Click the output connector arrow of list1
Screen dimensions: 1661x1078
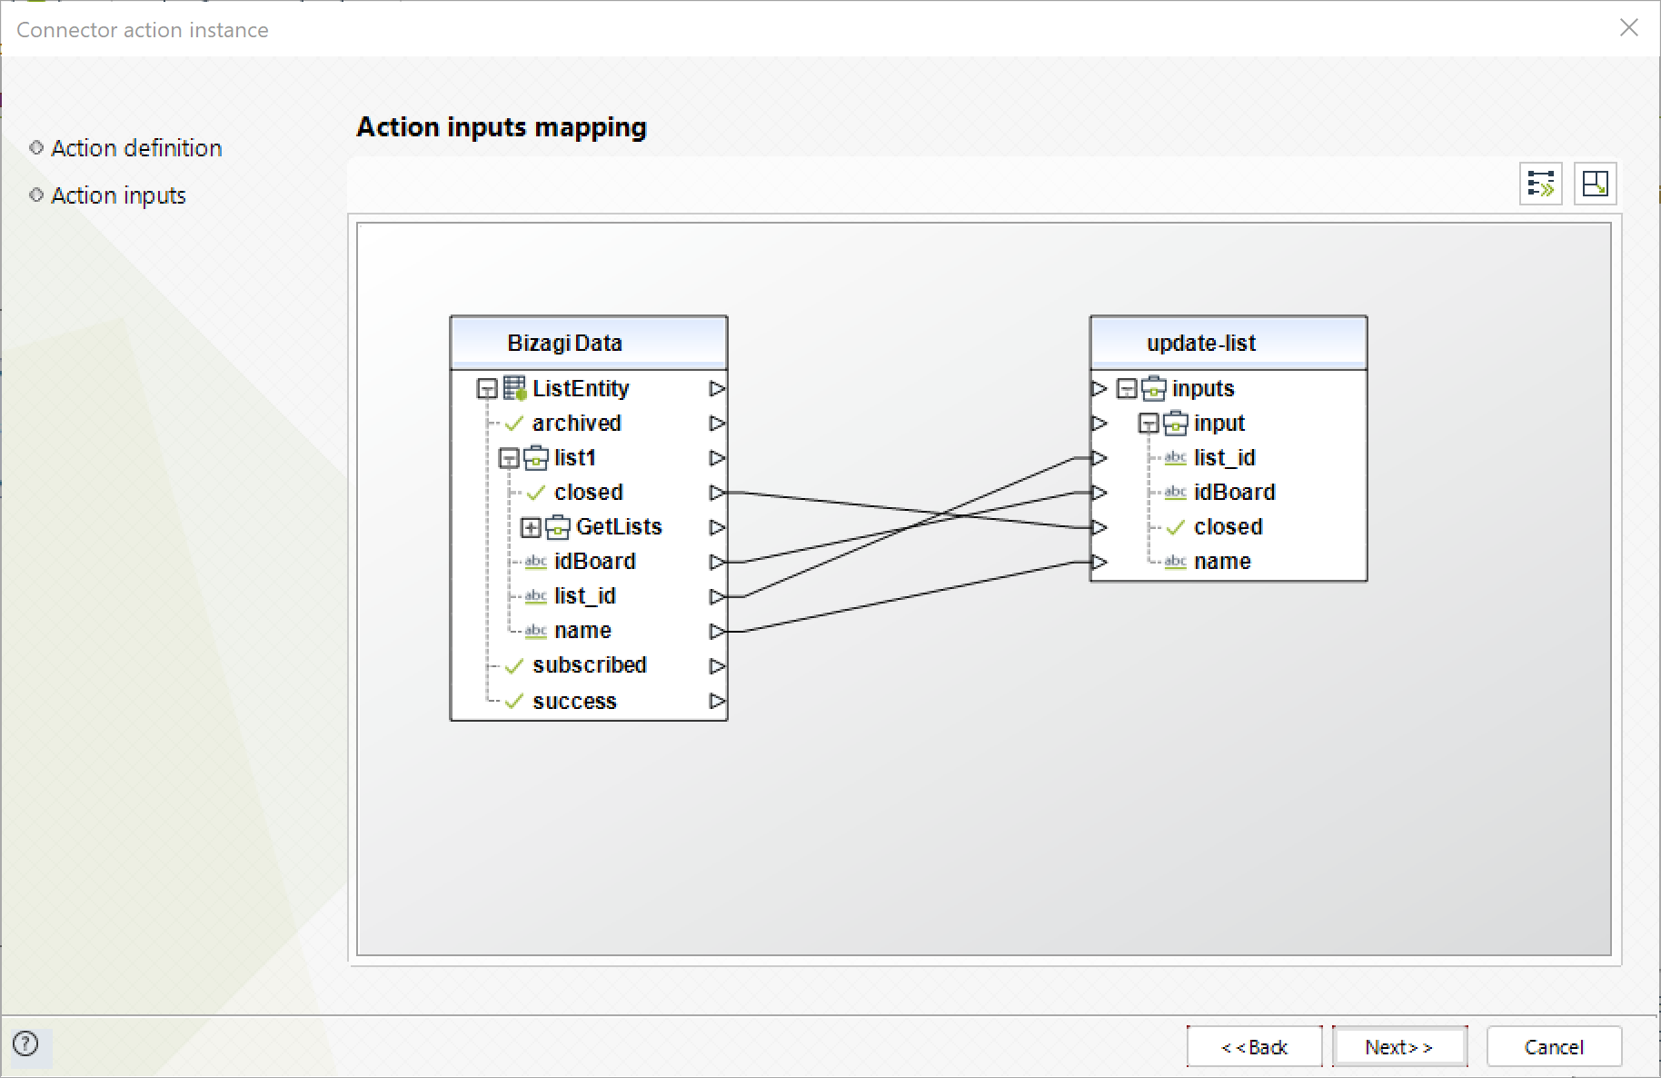[x=718, y=458]
